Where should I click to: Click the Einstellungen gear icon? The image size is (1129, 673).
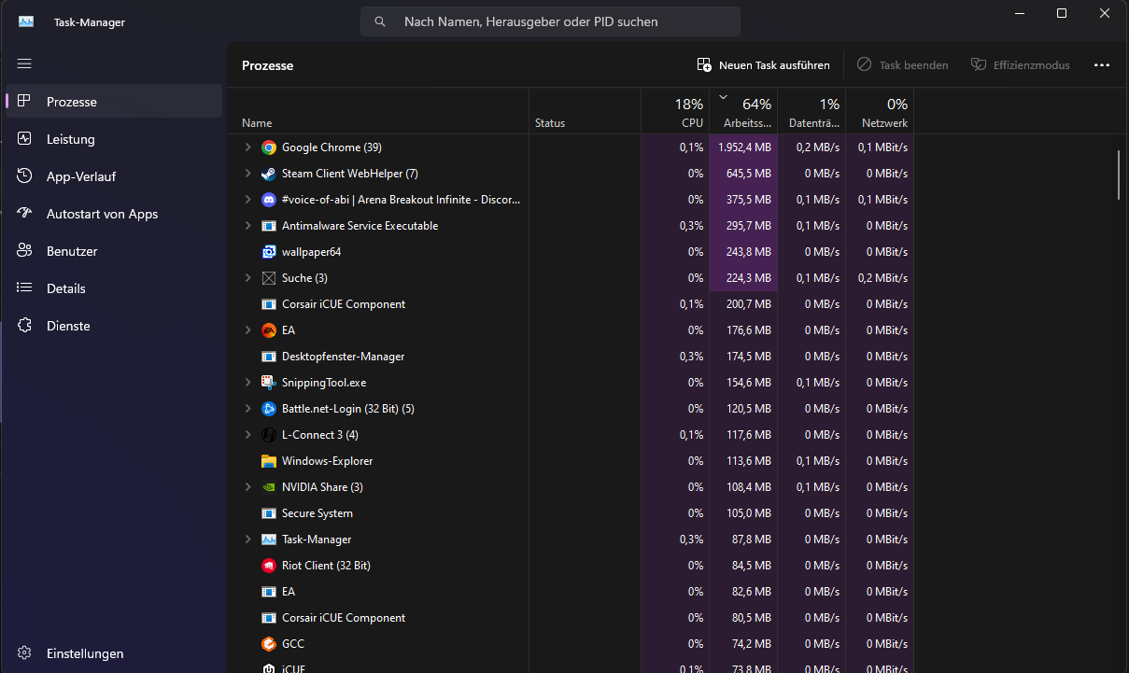(25, 653)
